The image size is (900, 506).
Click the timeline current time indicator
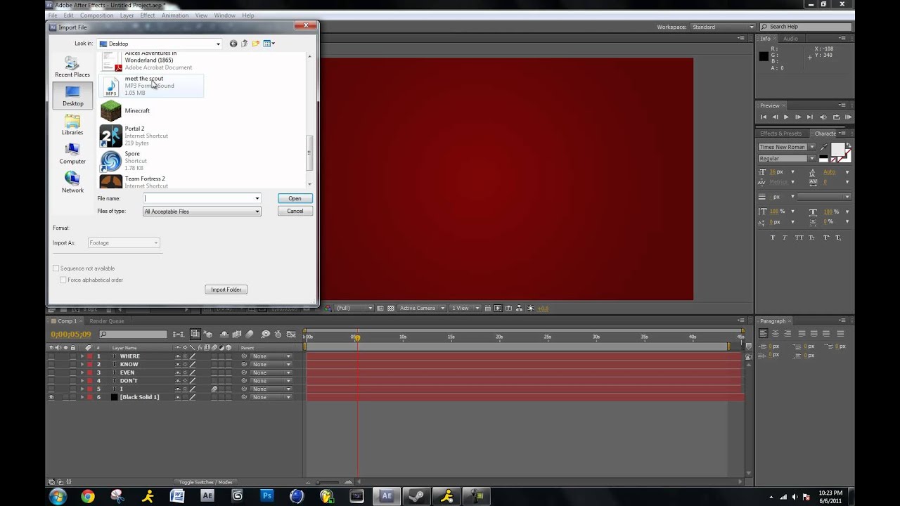pyautogui.click(x=356, y=337)
